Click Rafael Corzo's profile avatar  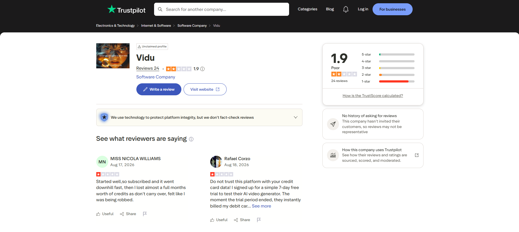(216, 162)
